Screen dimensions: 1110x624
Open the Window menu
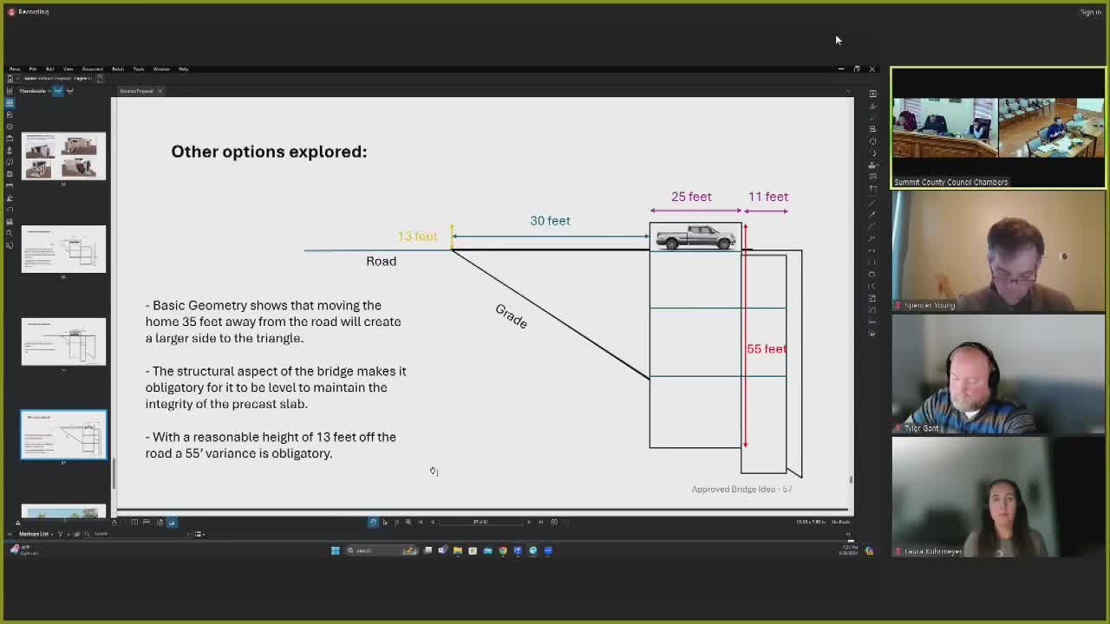[161, 68]
